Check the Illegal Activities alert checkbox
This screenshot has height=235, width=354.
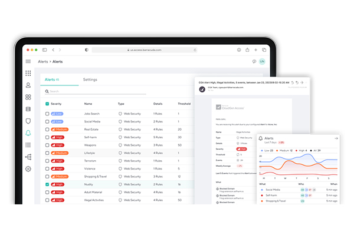coord(47,200)
